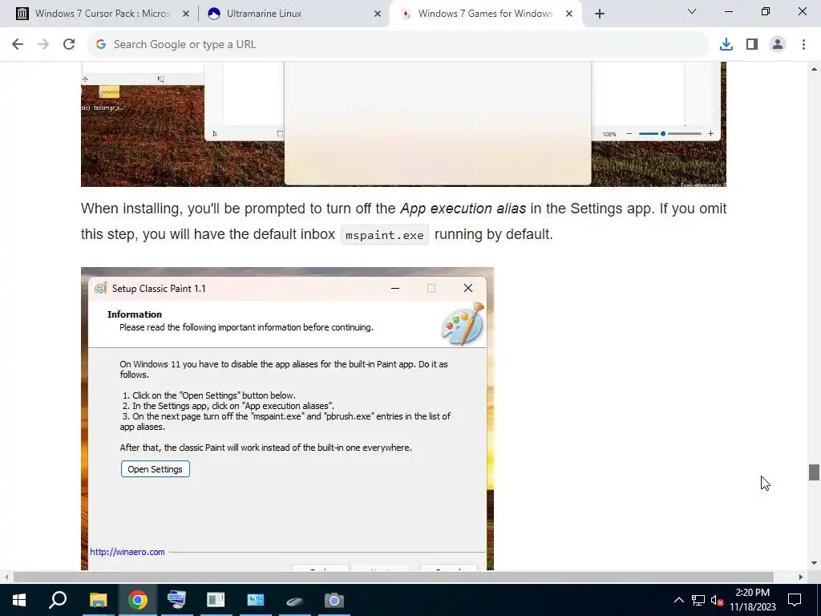The height and width of the screenshot is (616, 821).
Task: Reload the current page
Action: pyautogui.click(x=69, y=45)
